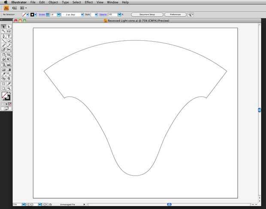Click the Stroke panel link
The image size is (266, 209).
[42, 15]
